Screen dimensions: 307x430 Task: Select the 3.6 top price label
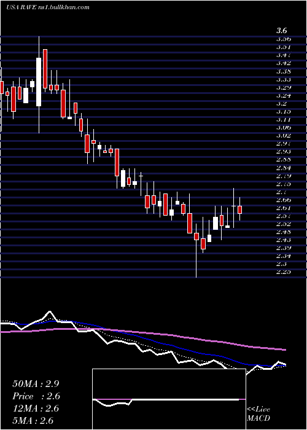coord(283,31)
